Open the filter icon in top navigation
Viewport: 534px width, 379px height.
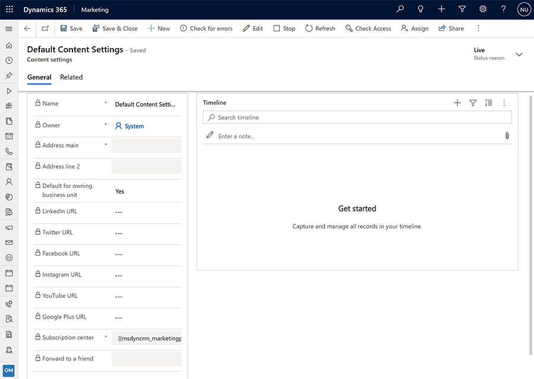coord(462,9)
